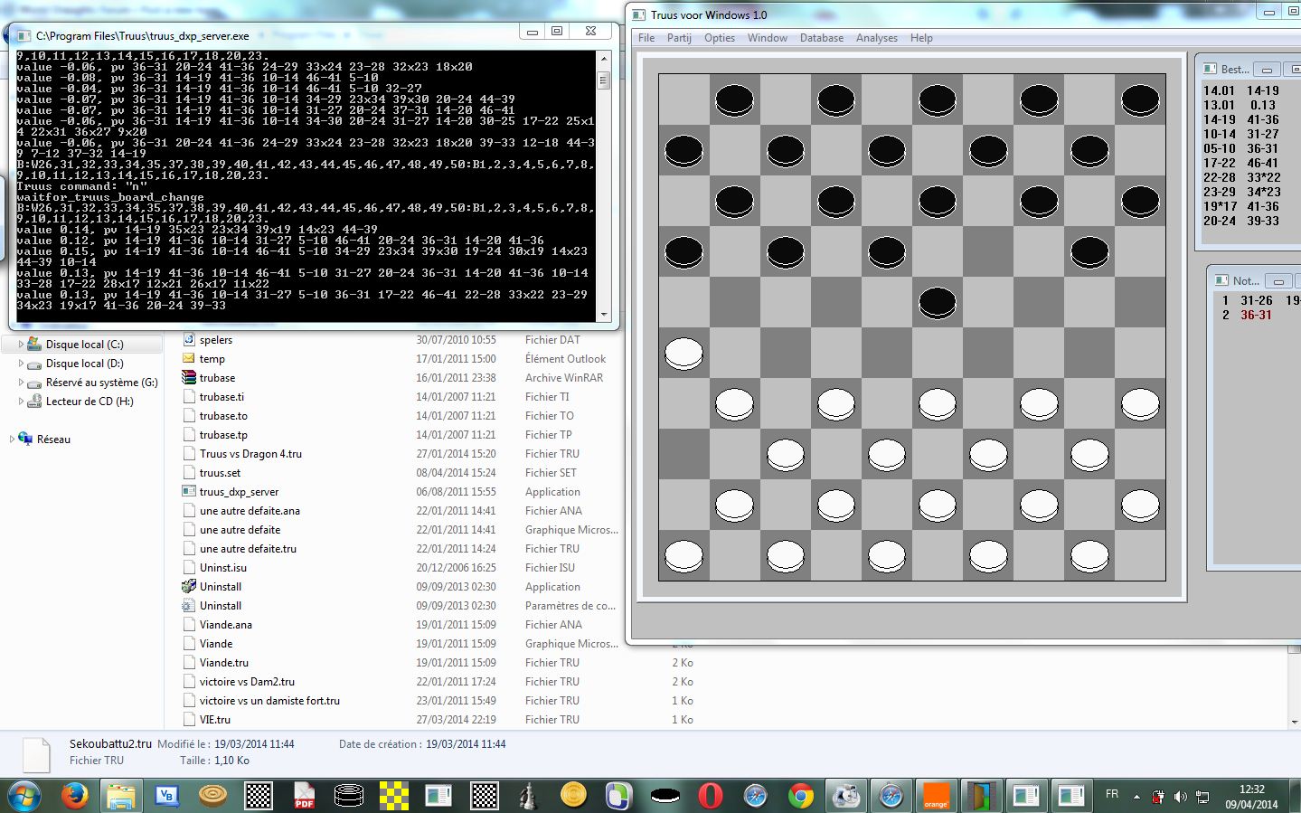Click the Opera icon in taskbar
Screen dimensions: 1301x813
[710, 796]
